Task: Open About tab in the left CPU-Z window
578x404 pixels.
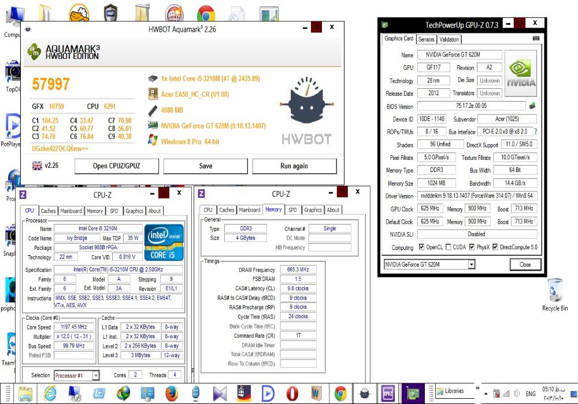Action: coord(154,211)
